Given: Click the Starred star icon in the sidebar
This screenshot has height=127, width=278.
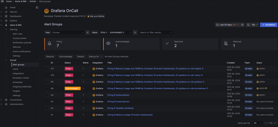Looking at the screenshot, I should tap(6, 12).
